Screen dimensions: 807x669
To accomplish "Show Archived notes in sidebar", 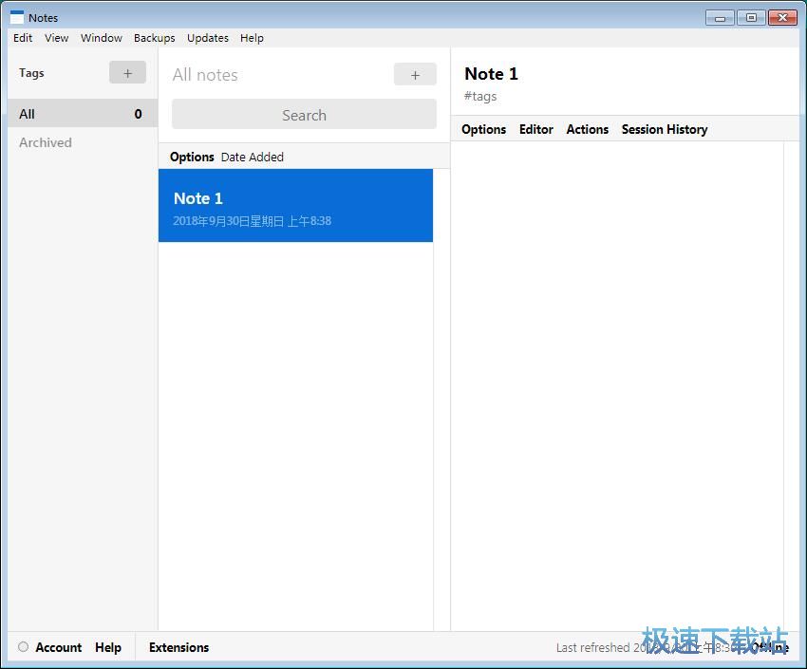I will [46, 142].
